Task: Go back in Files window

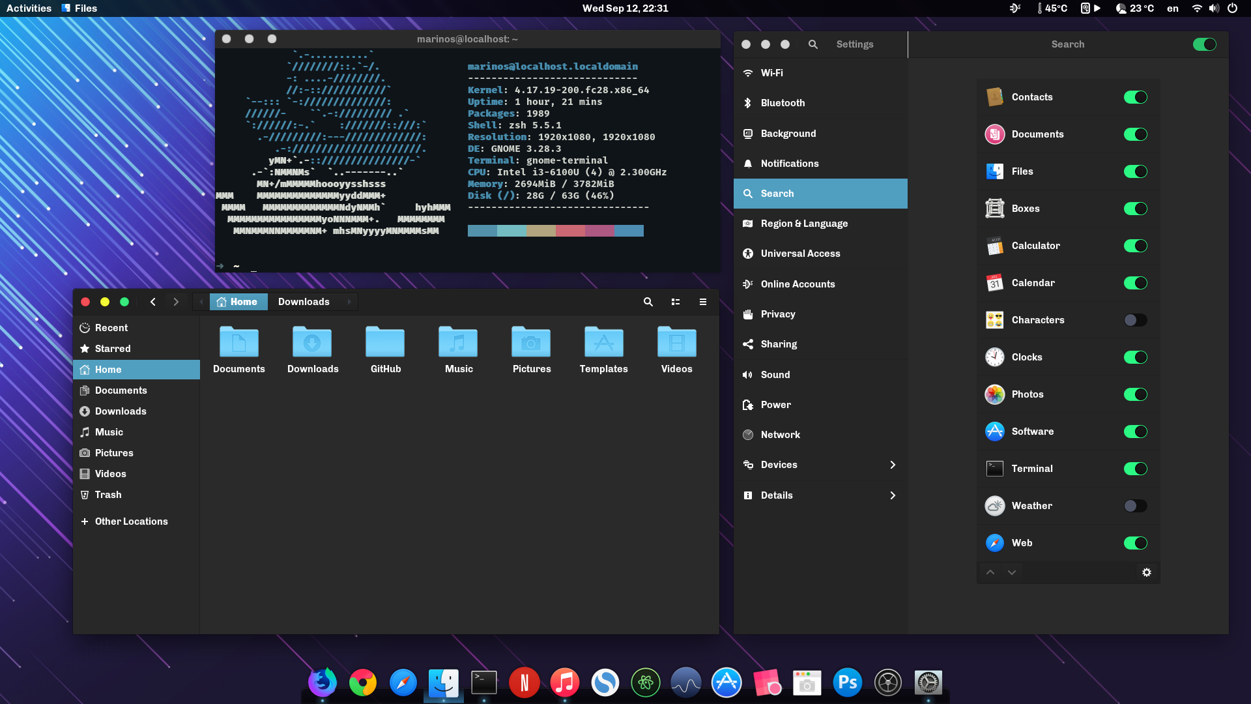Action: click(153, 302)
